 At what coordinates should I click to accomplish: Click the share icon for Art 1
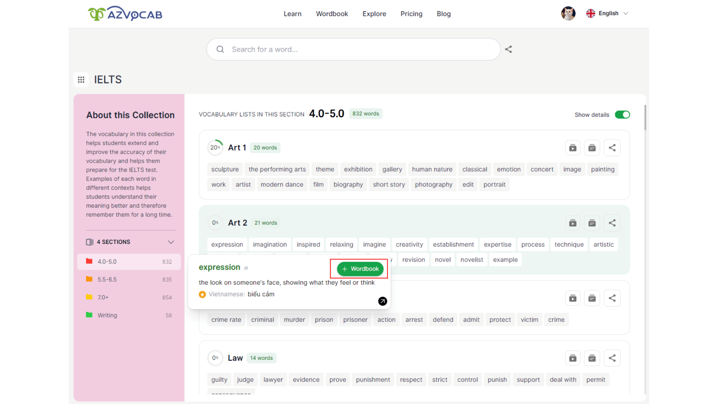pos(613,147)
